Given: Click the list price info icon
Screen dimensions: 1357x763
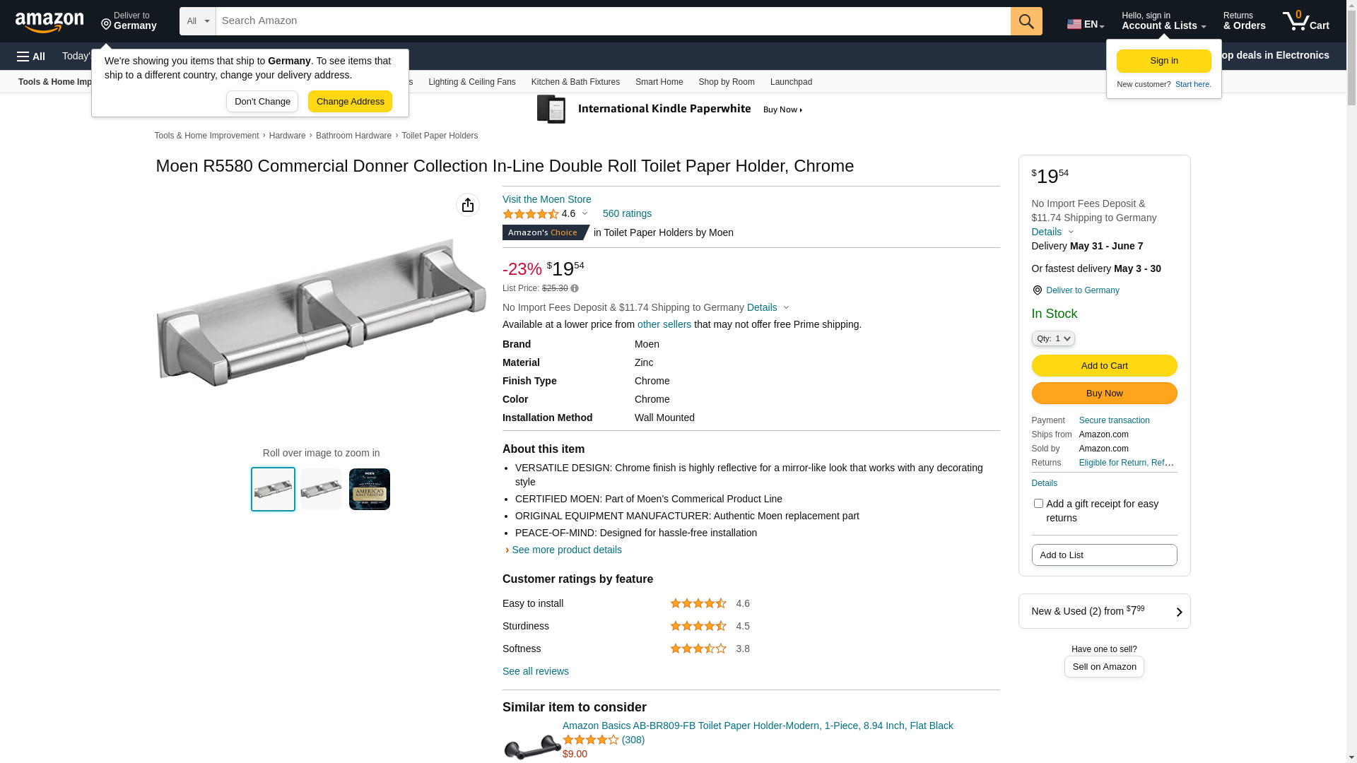Looking at the screenshot, I should [575, 288].
